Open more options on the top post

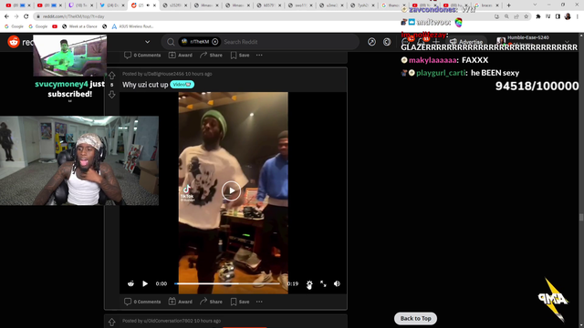coord(259,55)
